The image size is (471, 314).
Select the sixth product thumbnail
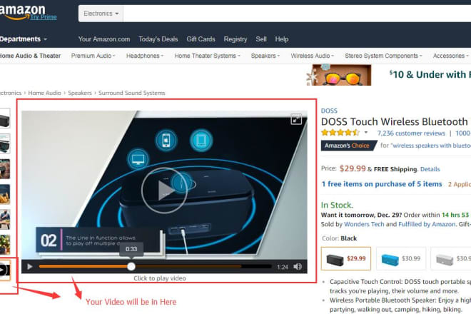click(x=5, y=245)
